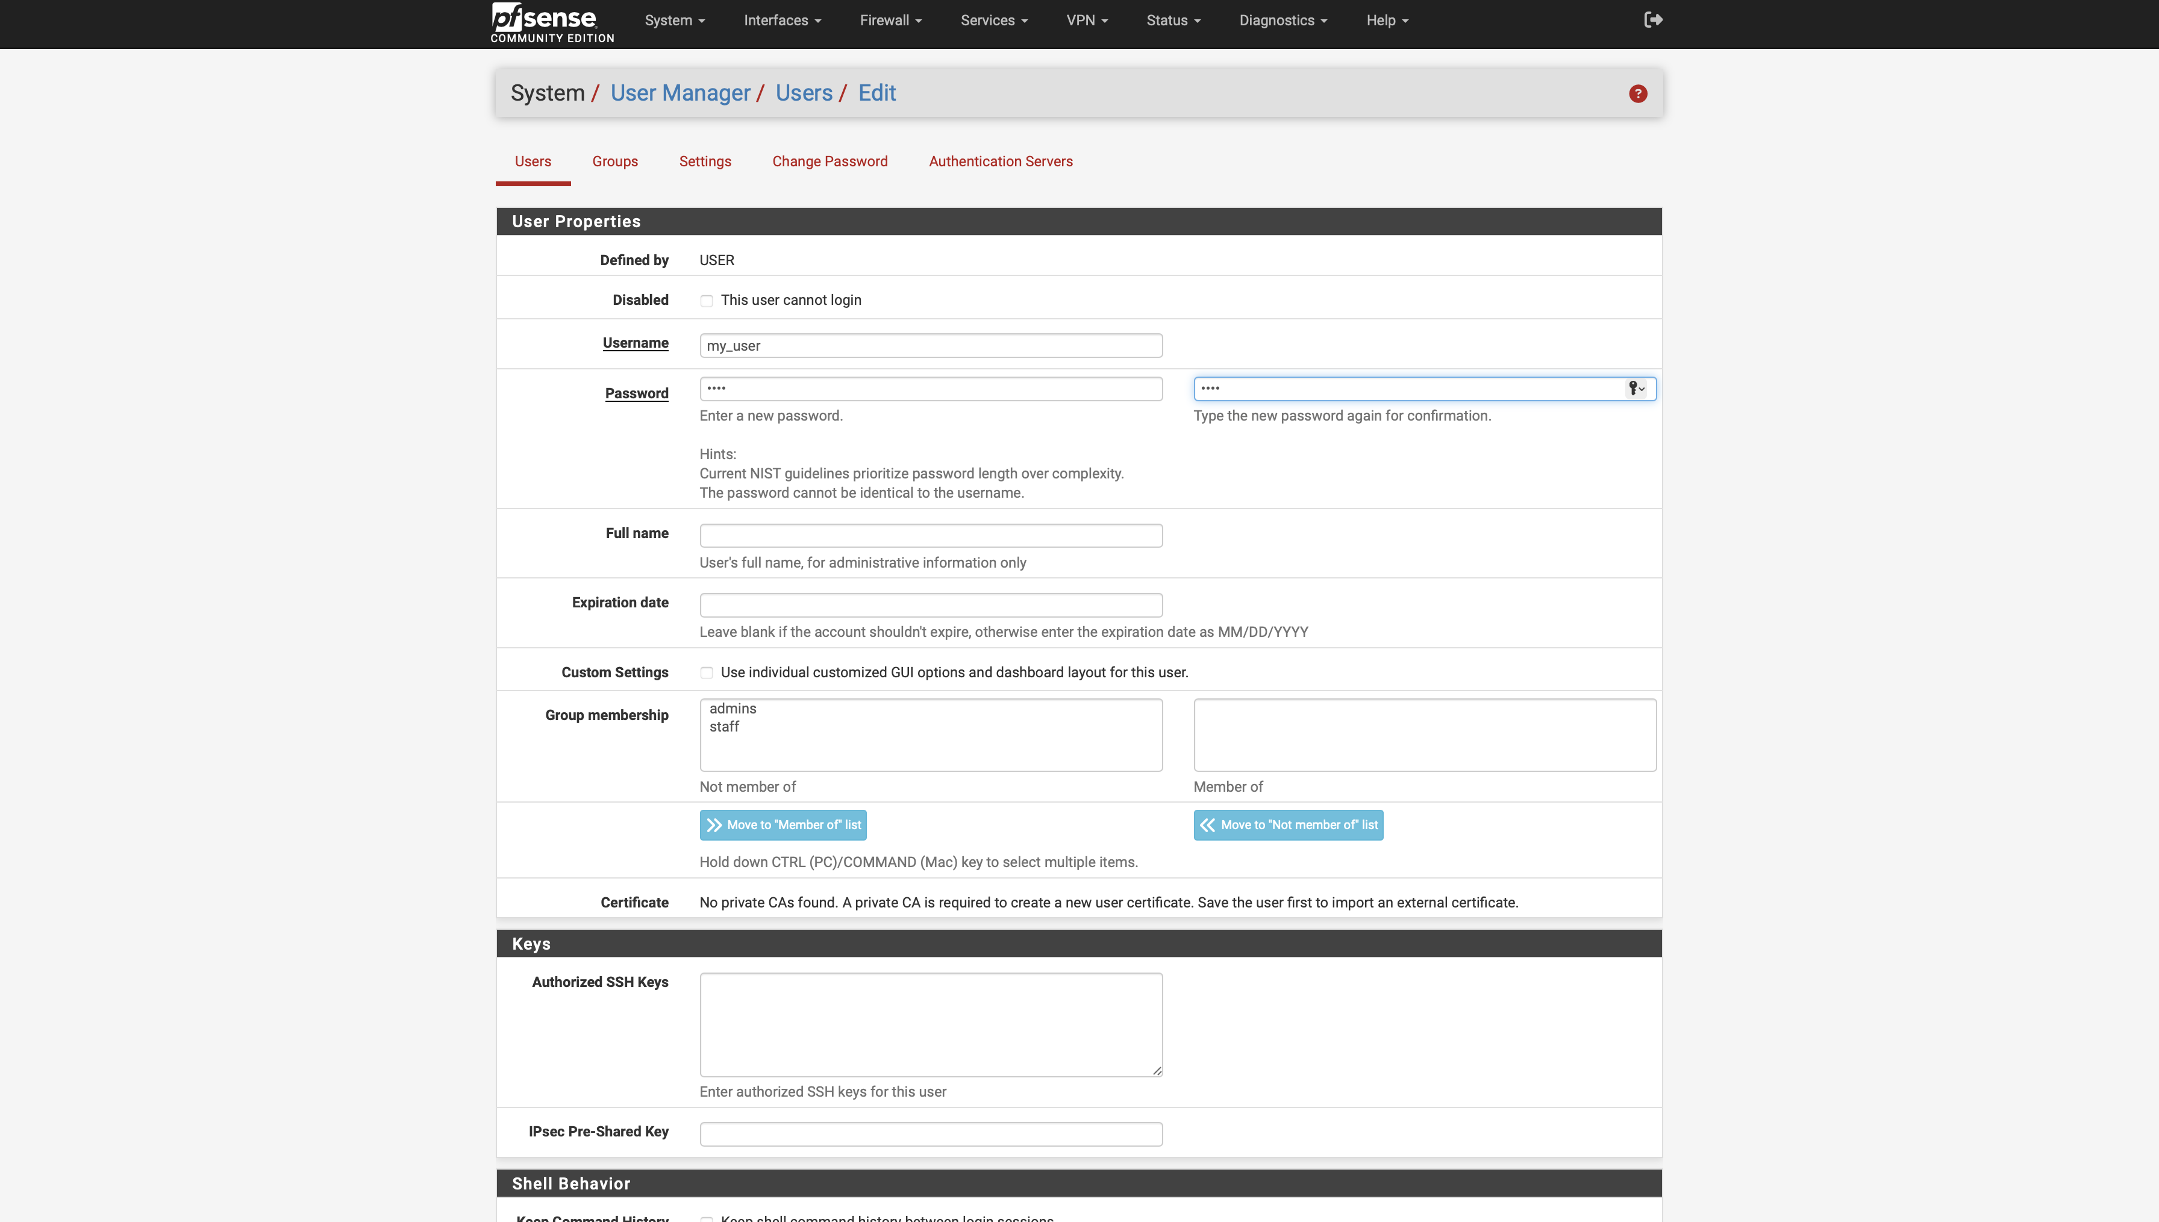
Task: Open the Authentication Servers tab
Action: [x=1001, y=161]
